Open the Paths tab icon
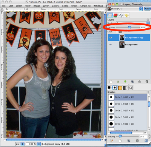The image size is (151, 147). (121, 15)
